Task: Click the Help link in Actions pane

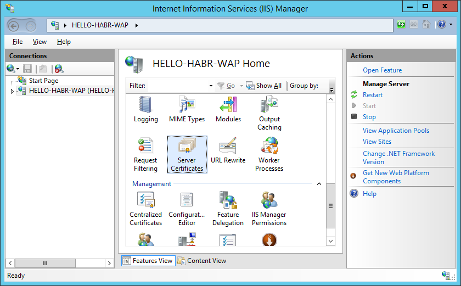Action: [369, 194]
